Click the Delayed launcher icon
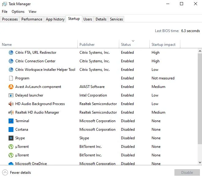 point(11,95)
